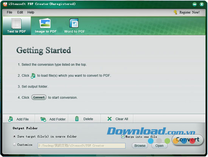Click load-file icon in step 2 instructions
This screenshot has height=157, width=208.
pos(33,76)
